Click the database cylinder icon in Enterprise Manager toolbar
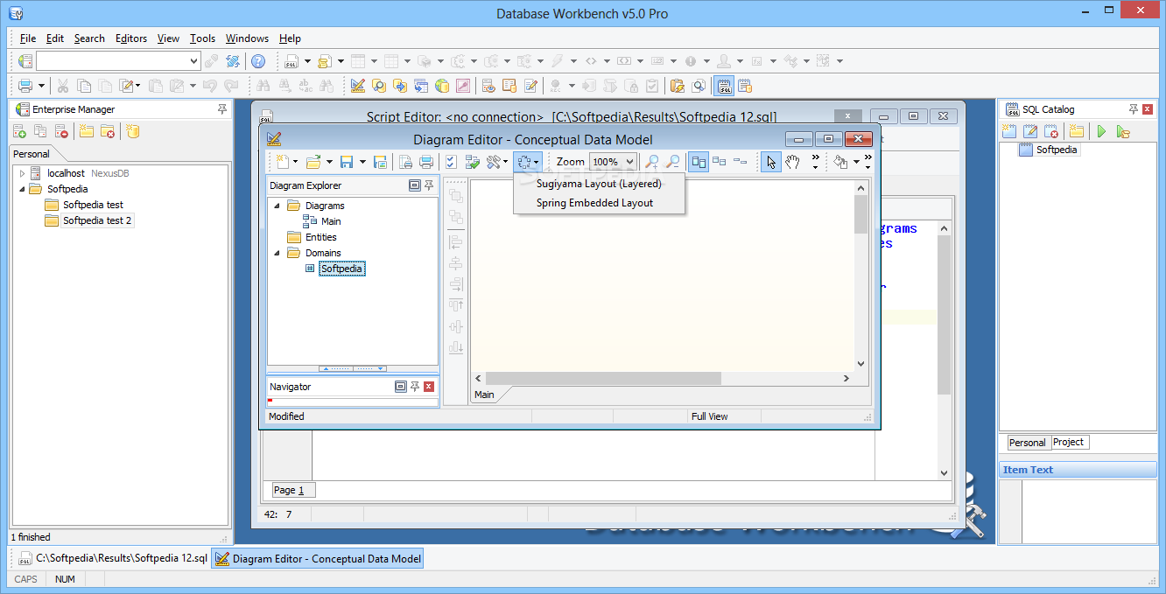This screenshot has height=594, width=1166. coord(132,132)
